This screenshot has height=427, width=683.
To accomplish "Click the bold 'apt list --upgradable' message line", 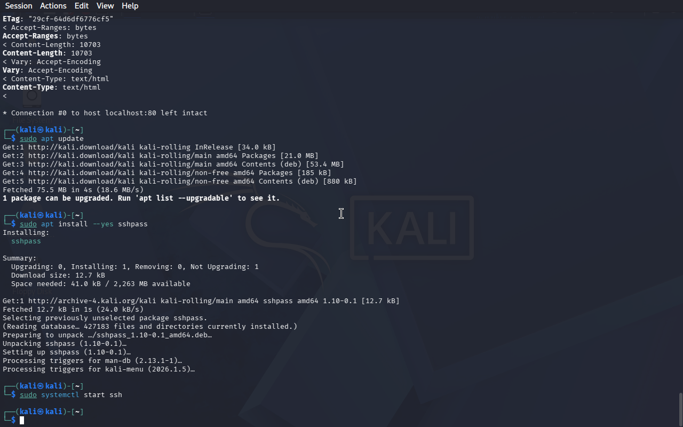I will (141, 198).
